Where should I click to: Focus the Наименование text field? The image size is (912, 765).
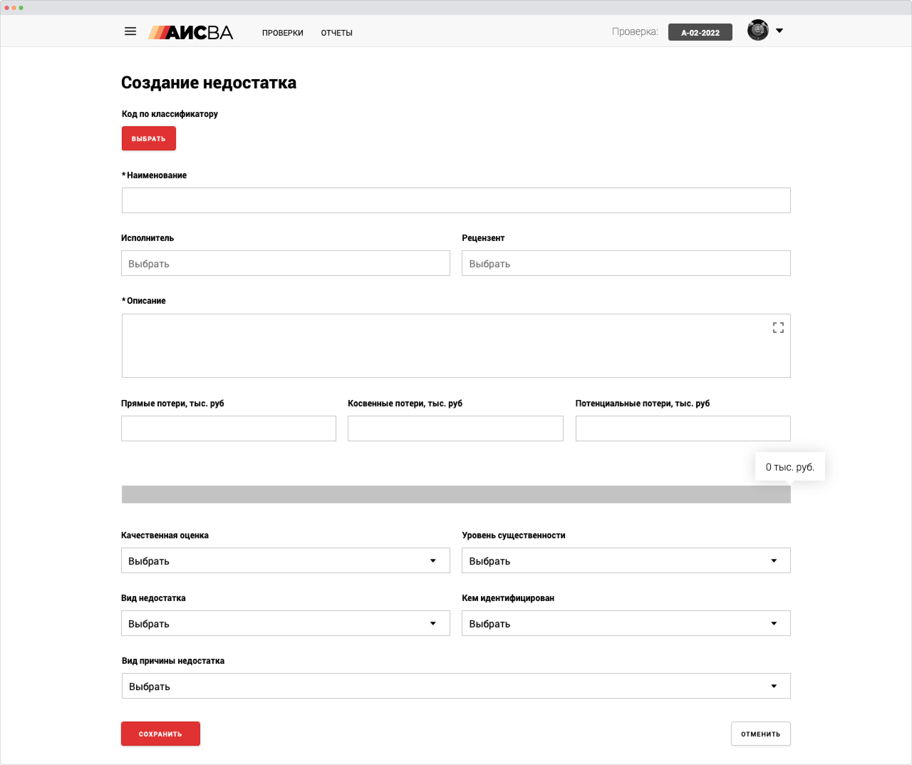tap(456, 200)
